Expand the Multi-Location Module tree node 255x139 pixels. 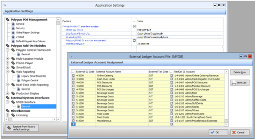click(7, 59)
